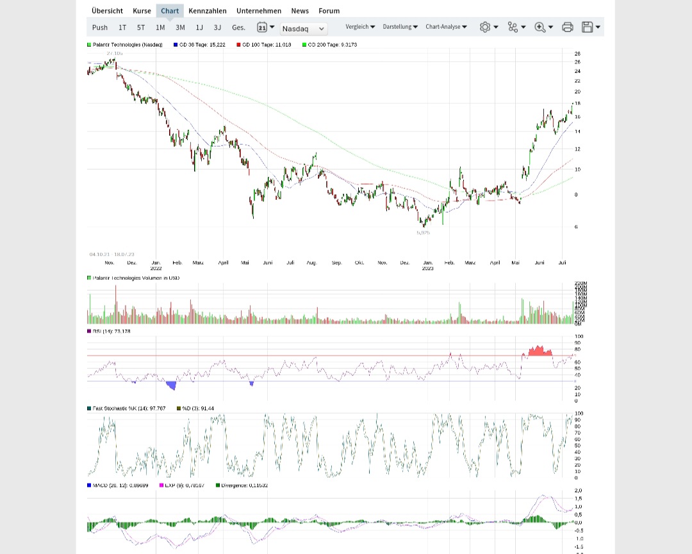Click 'Palantir Technologies (Nasdaq)' legend text

pyautogui.click(x=128, y=45)
